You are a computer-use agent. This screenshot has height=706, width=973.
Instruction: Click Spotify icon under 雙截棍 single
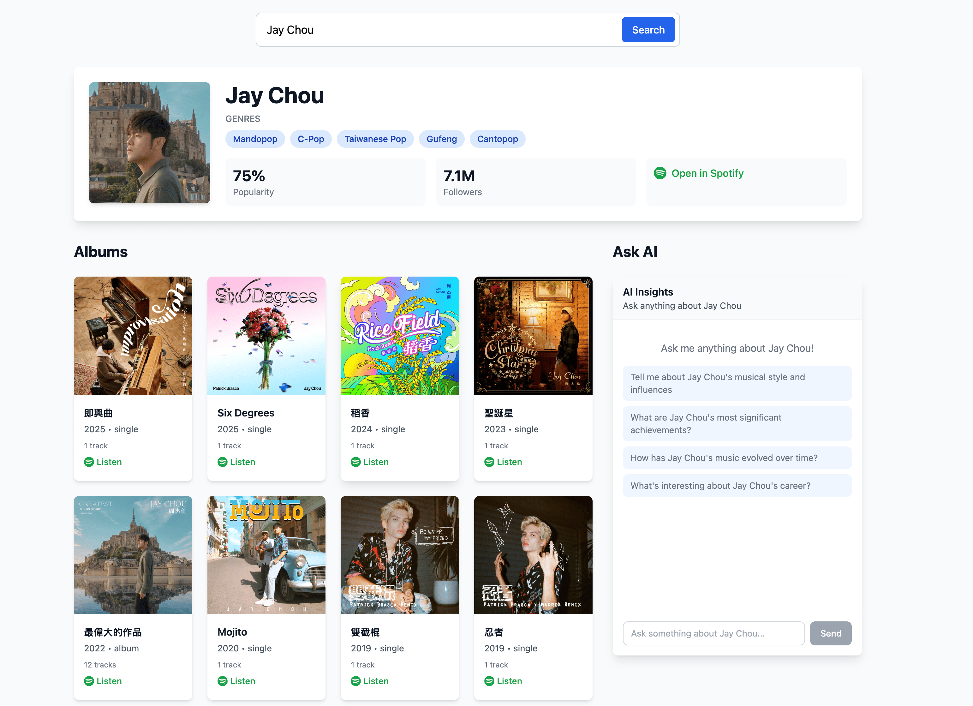[356, 681]
